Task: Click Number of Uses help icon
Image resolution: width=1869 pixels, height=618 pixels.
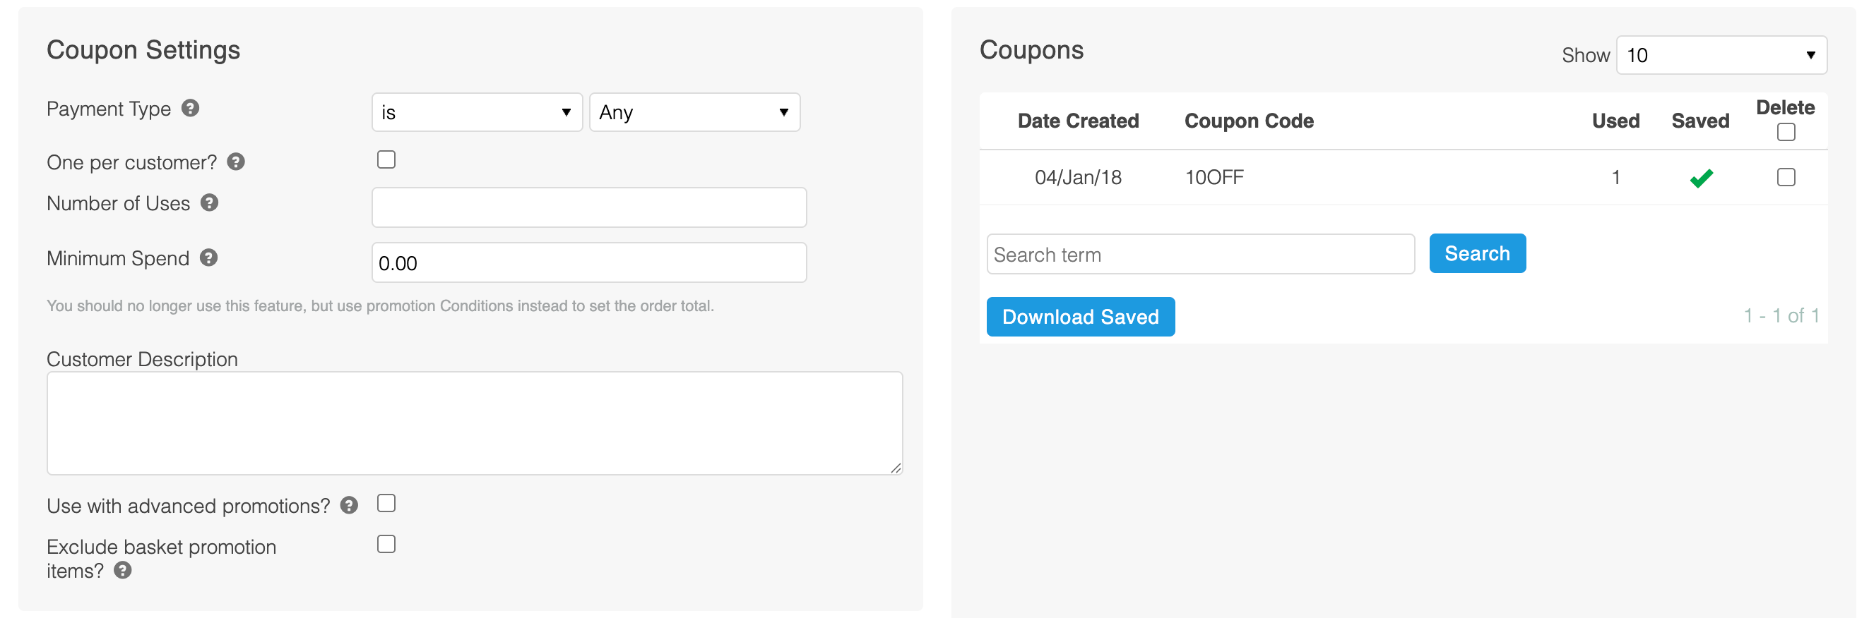Action: click(x=210, y=203)
